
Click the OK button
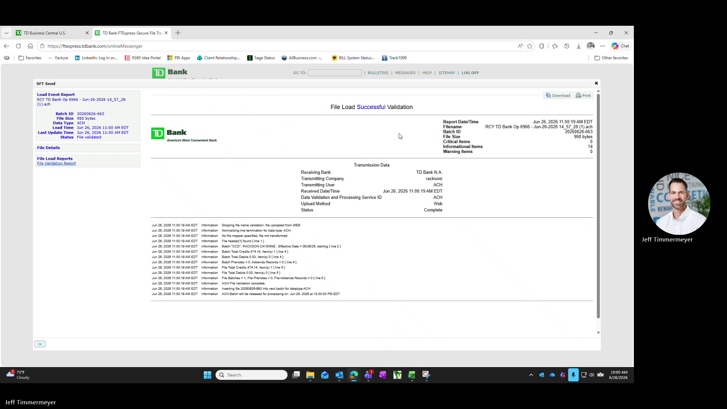click(x=40, y=344)
